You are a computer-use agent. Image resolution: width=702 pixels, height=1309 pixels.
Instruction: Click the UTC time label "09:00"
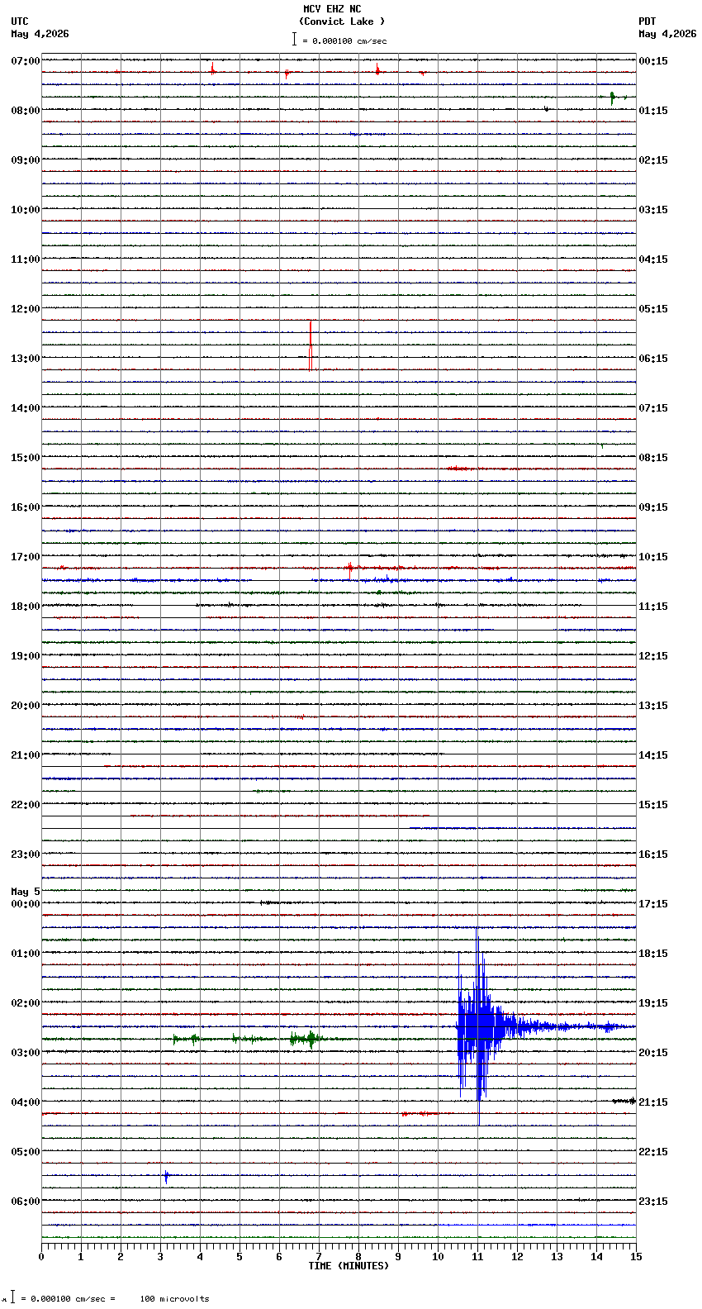26,160
